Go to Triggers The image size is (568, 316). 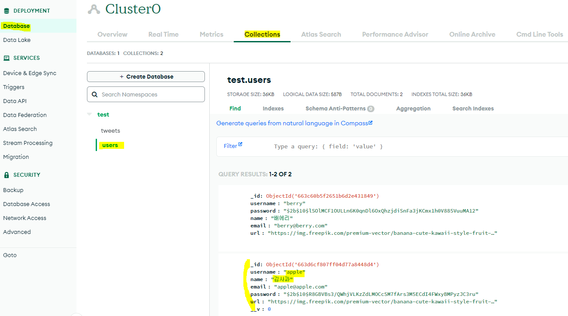[x=14, y=87]
